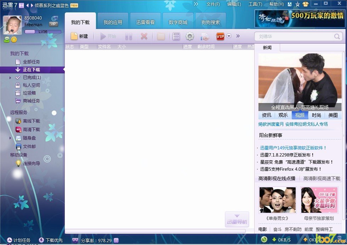Click the toolbar VIP icon

pos(220,36)
